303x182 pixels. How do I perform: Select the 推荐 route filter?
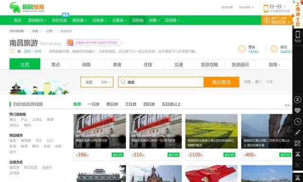pos(77,104)
